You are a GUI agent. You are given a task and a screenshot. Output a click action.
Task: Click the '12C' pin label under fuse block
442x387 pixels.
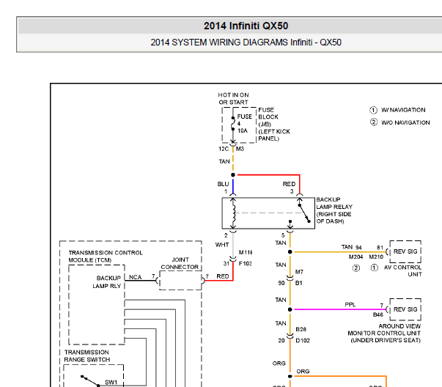224,149
